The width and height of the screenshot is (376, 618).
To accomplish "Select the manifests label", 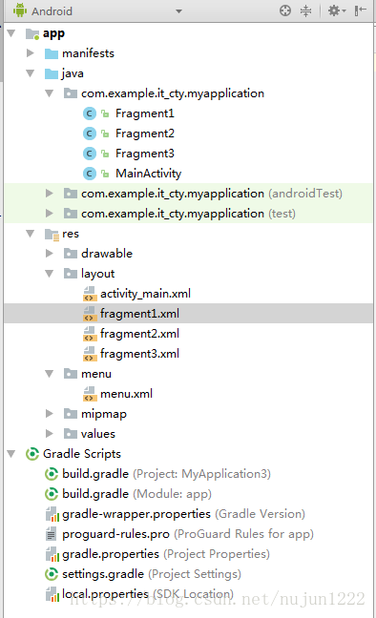I will point(88,53).
